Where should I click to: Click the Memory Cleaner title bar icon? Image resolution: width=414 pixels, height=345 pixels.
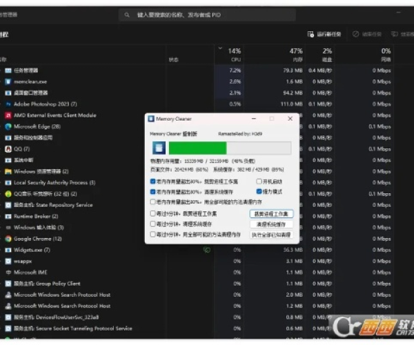[x=151, y=119]
